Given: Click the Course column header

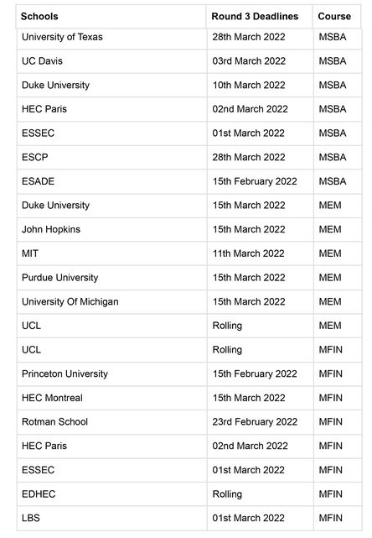Looking at the screenshot, I should click(334, 17).
